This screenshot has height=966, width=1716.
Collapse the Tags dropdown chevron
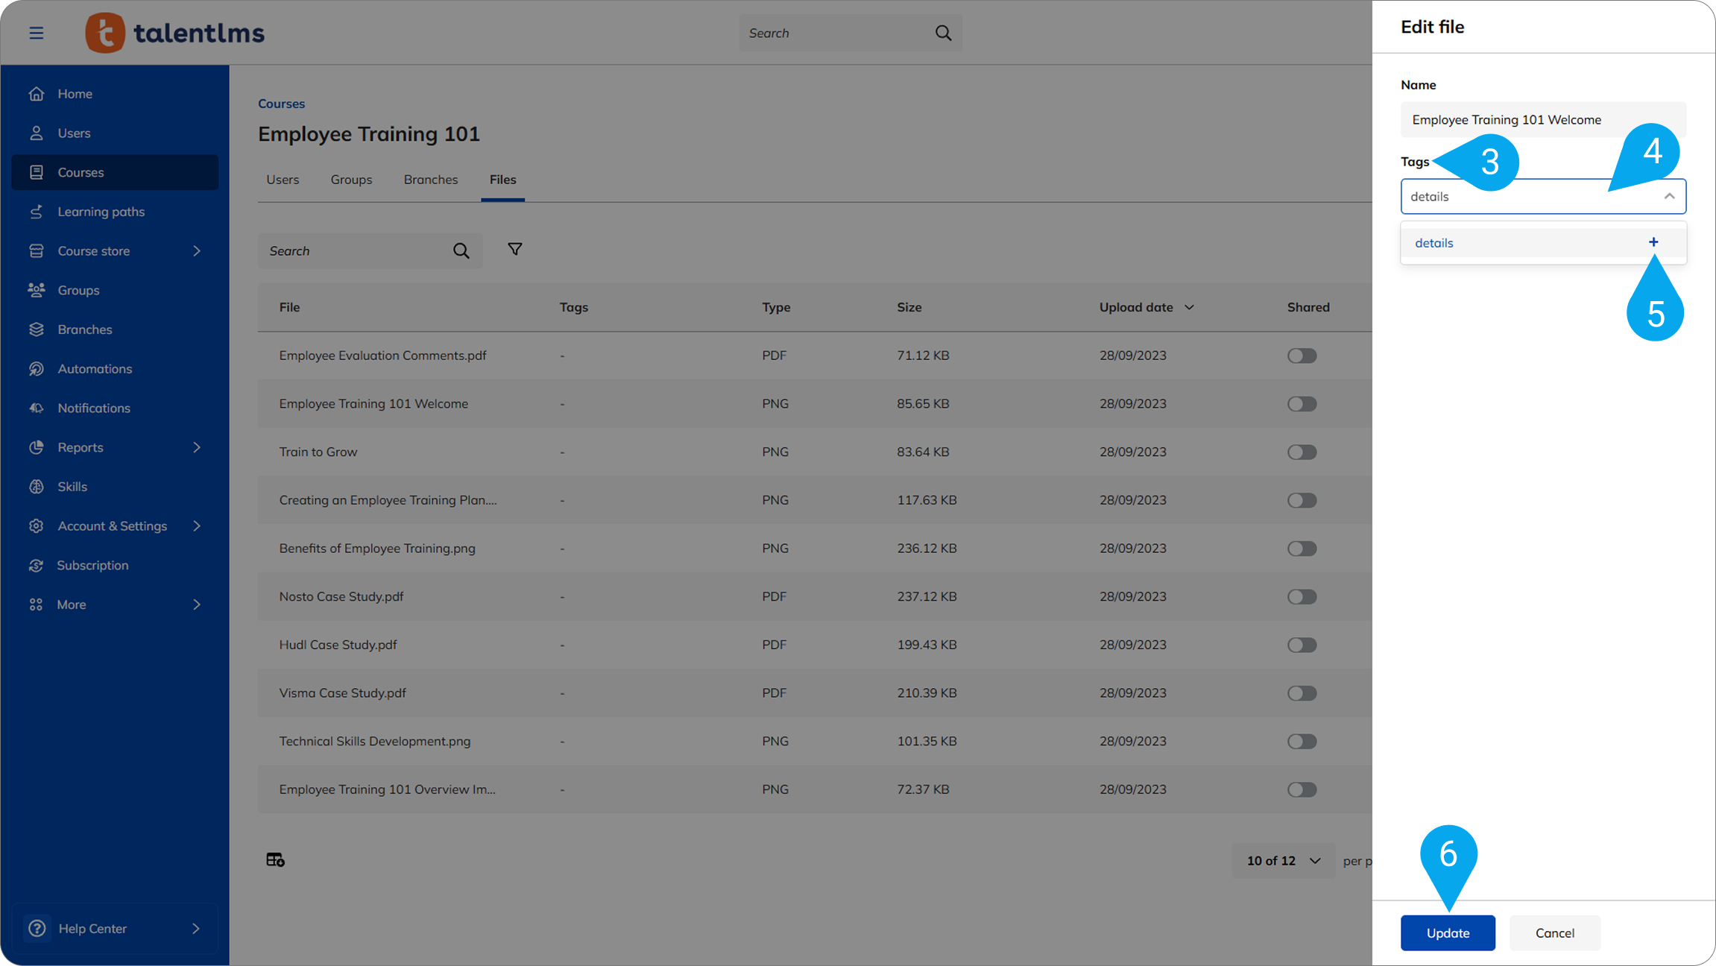(x=1669, y=196)
